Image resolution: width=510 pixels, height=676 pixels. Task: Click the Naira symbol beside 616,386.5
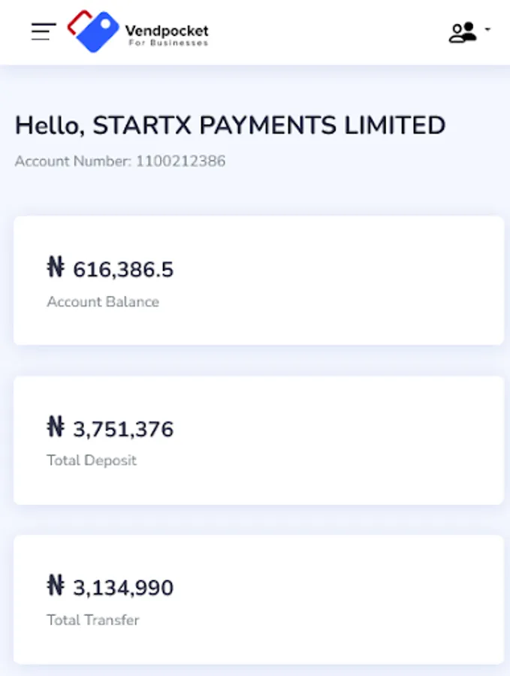pos(56,268)
